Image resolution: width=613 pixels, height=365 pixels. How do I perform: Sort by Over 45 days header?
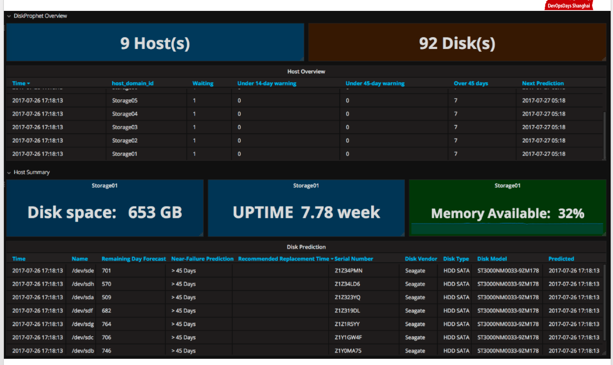click(x=471, y=83)
